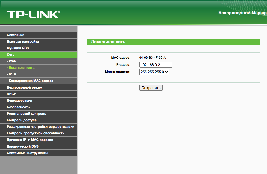Image resolution: width=267 pixels, height=174 pixels.
Task: Click the TP-LINK logo
Action: [34, 14]
